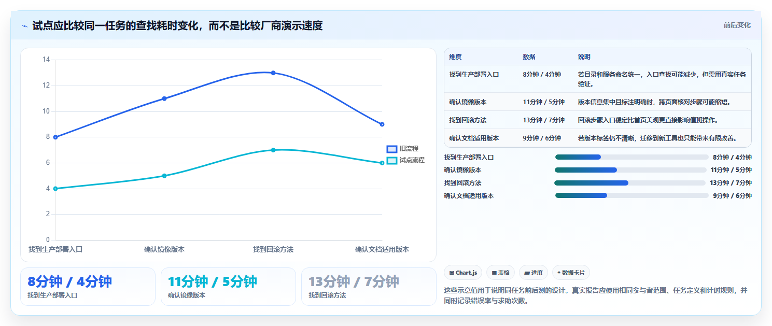The height and width of the screenshot is (326, 772).
Task: Click the 试点流程 point at 确认镜像版本 (5)
Action: click(164, 176)
